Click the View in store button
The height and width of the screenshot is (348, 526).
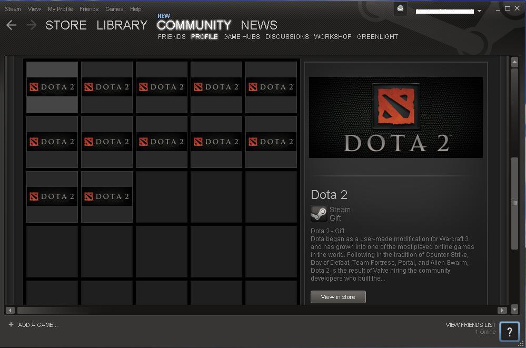coord(338,297)
